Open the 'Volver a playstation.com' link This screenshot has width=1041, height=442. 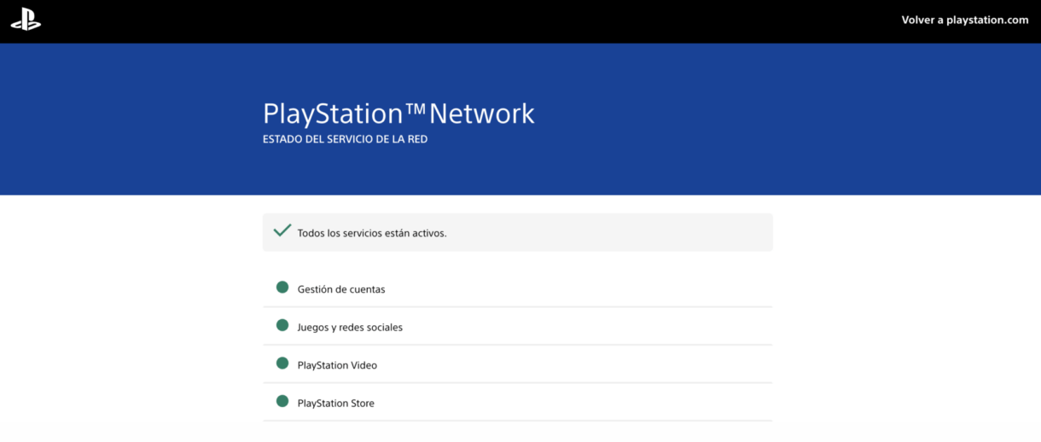tap(965, 20)
